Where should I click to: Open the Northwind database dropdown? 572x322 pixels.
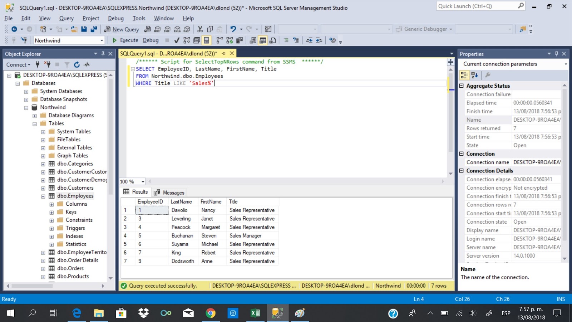tap(101, 40)
